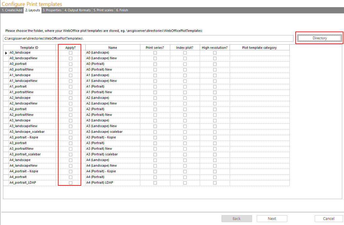Viewport: 344px width, 225px height.
Task: Check Apply for A3_landscape_scalebar
Action: pyautogui.click(x=70, y=132)
